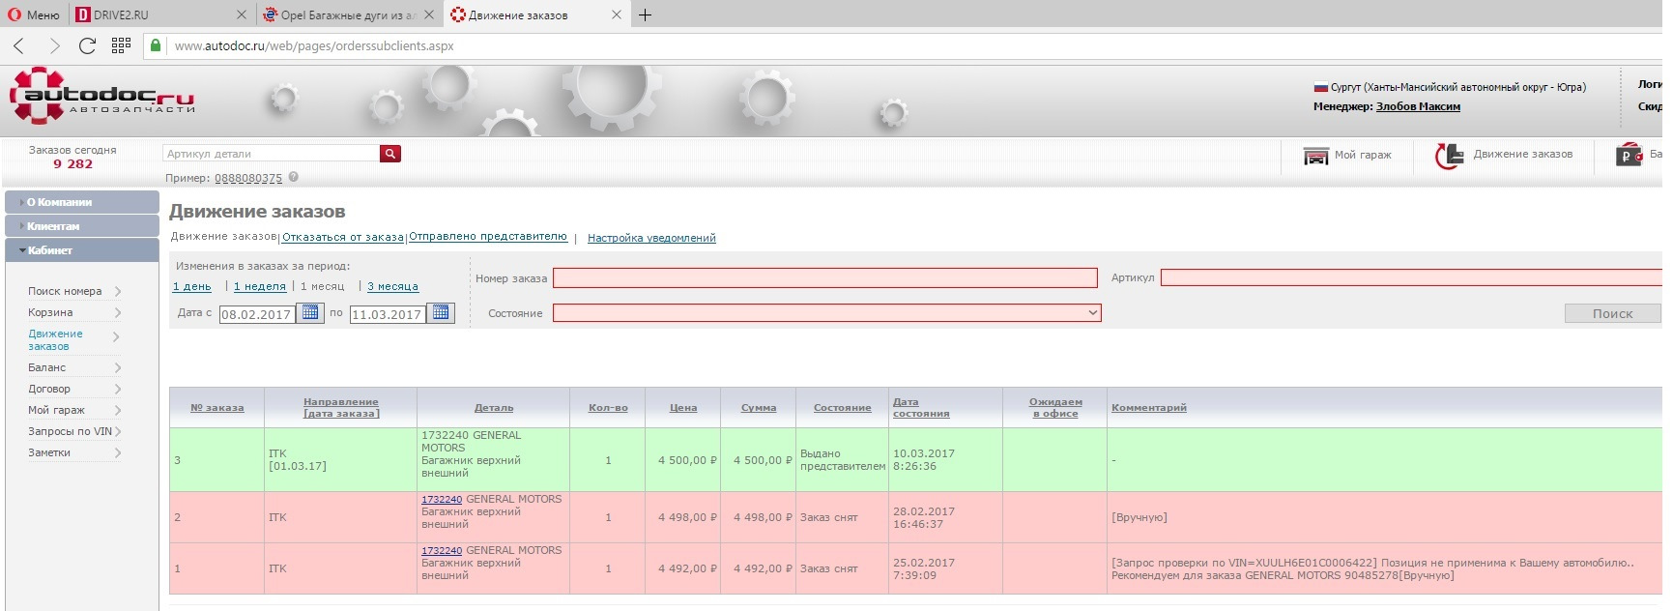The width and height of the screenshot is (1673, 611).
Task: Sort by Ожидаем в офисе column
Action: coord(1055,408)
